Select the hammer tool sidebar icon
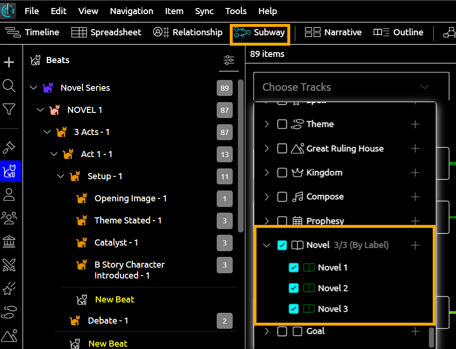This screenshot has height=349, width=456. click(x=9, y=147)
